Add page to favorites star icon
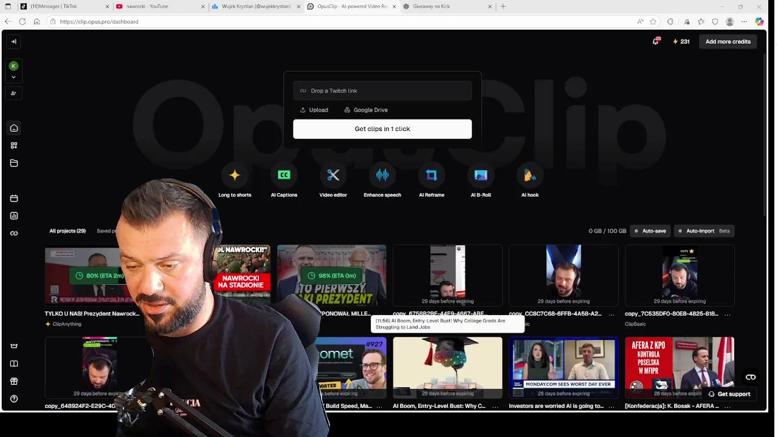The image size is (778, 437). (x=653, y=21)
